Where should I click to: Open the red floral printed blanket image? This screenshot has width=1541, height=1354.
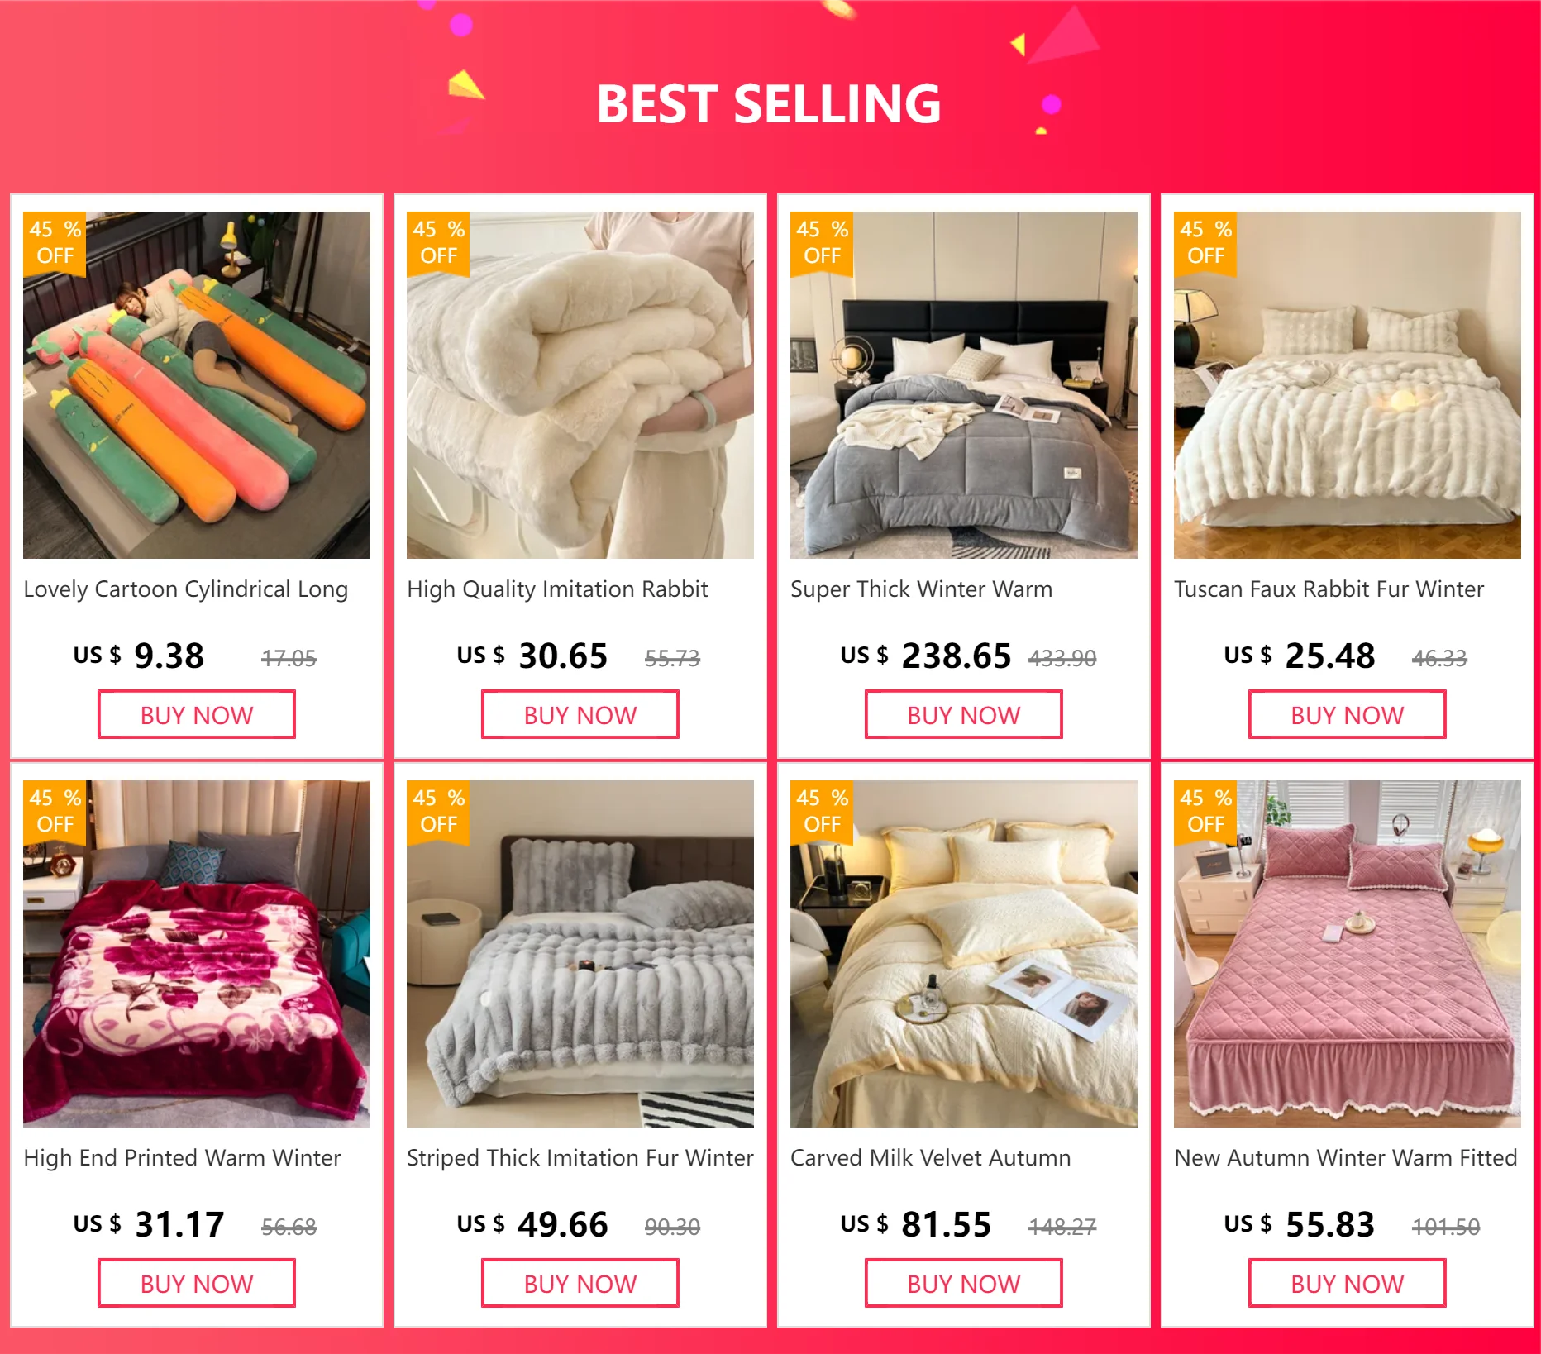click(197, 954)
